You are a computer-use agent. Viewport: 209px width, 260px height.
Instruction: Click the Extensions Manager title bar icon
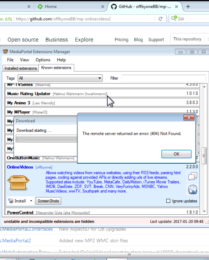pos(5,51)
